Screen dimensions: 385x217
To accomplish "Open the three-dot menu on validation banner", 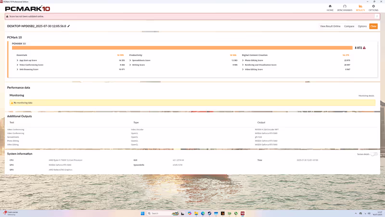I will pos(377,16).
